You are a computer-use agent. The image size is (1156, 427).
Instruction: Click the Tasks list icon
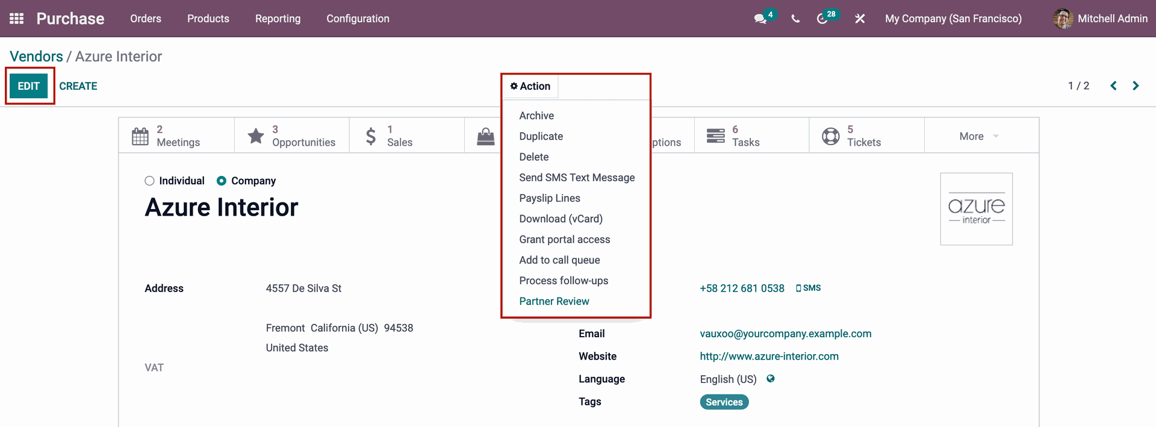point(715,136)
